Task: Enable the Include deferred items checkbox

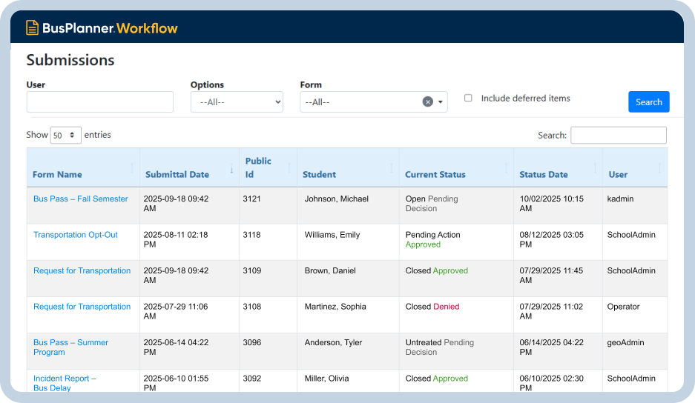Action: click(468, 98)
